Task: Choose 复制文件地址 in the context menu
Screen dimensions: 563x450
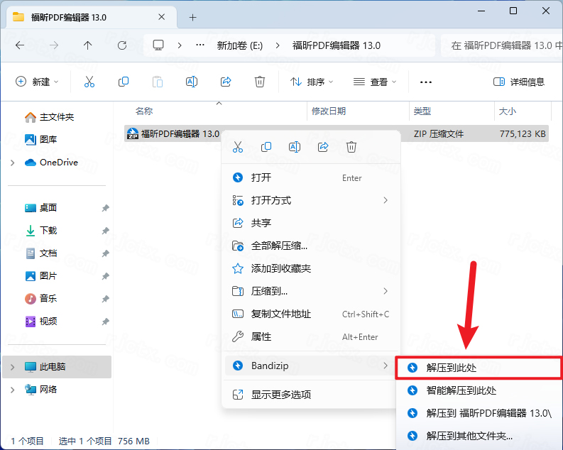Action: (x=310, y=314)
